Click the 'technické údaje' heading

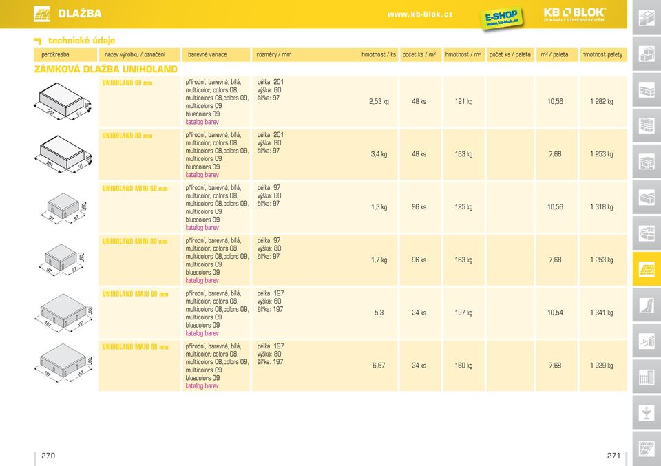click(81, 41)
